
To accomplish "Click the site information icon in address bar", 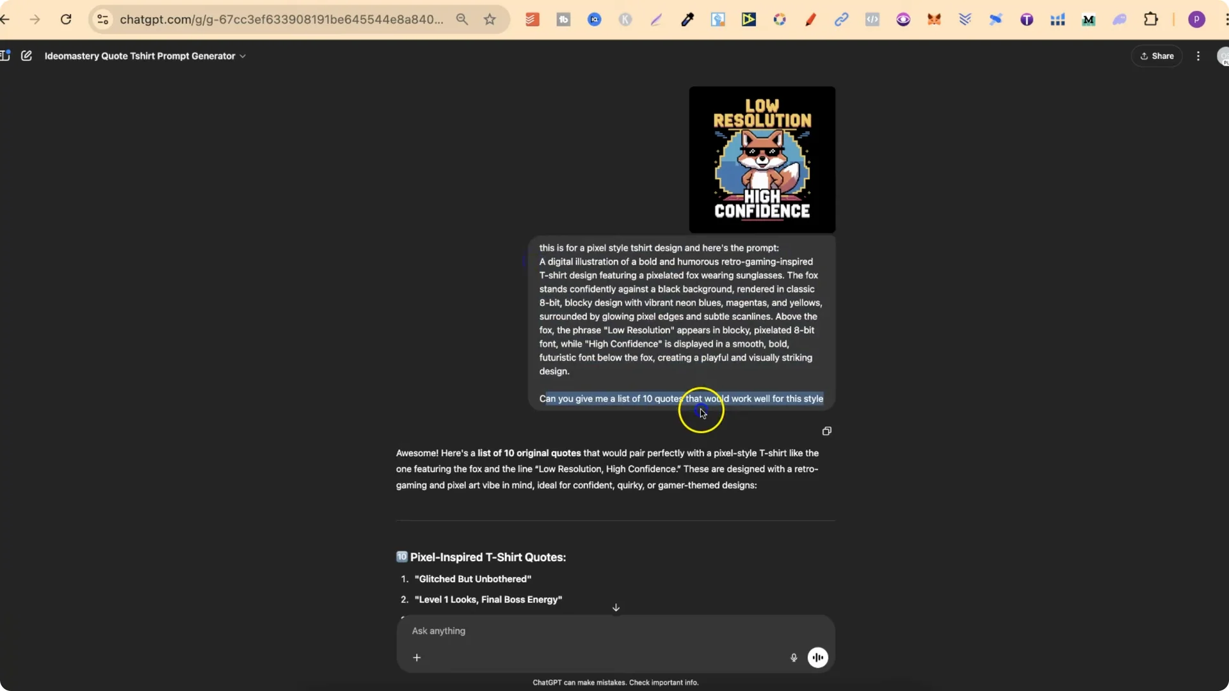I will (102, 19).
